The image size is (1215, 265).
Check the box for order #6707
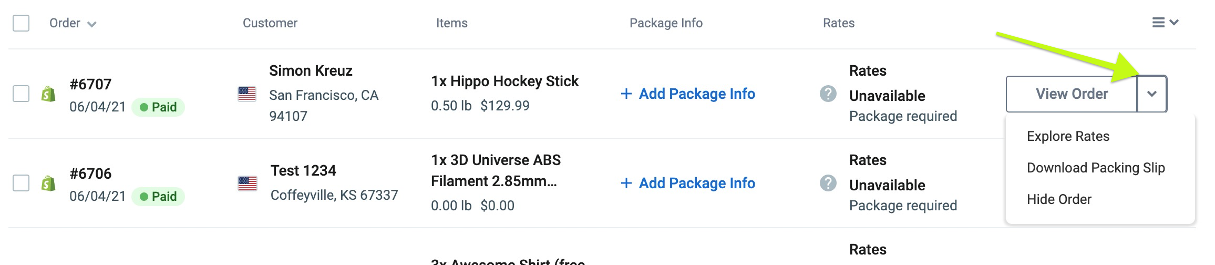(21, 94)
